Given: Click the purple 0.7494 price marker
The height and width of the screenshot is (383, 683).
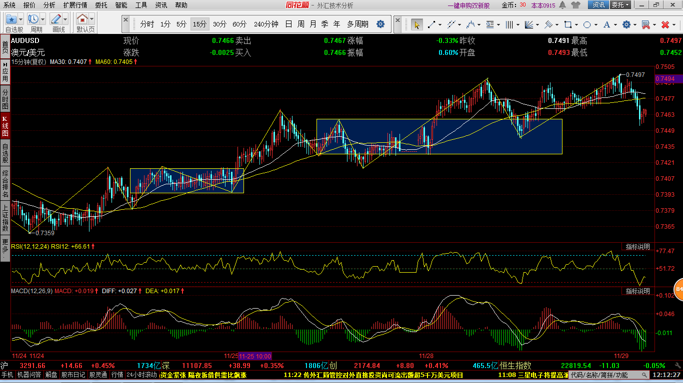Looking at the screenshot, I should pos(668,78).
